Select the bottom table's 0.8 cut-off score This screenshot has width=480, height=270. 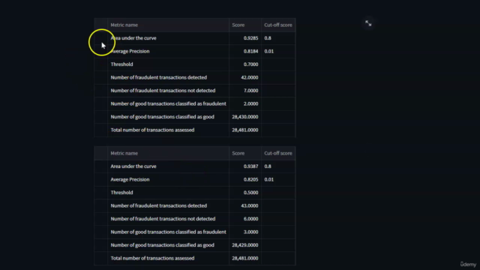[x=268, y=166]
